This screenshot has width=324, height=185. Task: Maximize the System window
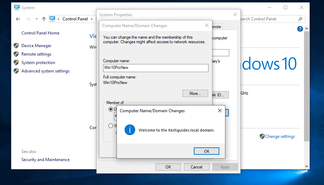point(285,8)
